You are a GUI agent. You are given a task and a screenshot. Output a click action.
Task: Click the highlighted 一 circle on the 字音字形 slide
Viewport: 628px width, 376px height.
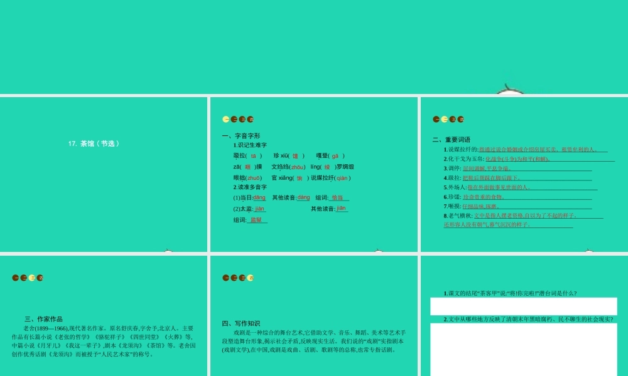[226, 119]
